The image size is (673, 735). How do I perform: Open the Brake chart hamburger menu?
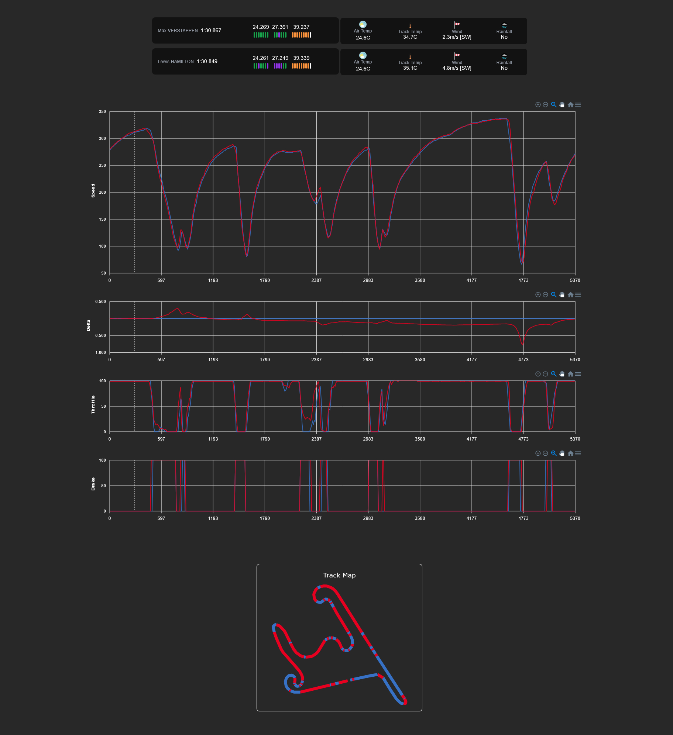point(578,453)
